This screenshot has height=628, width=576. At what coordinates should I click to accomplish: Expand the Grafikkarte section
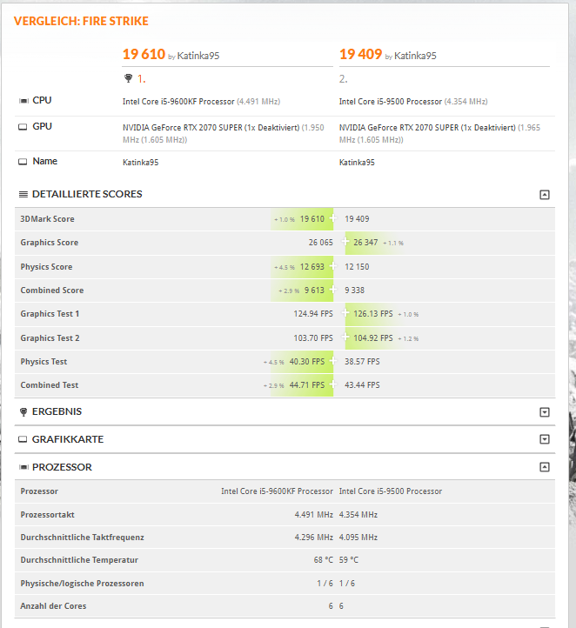(x=545, y=439)
